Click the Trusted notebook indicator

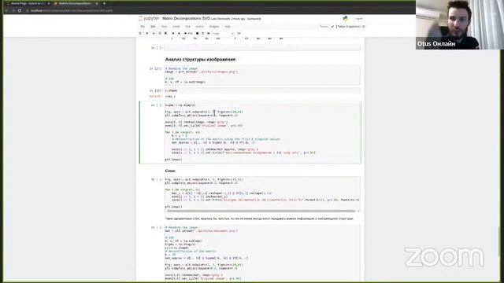click(324, 27)
